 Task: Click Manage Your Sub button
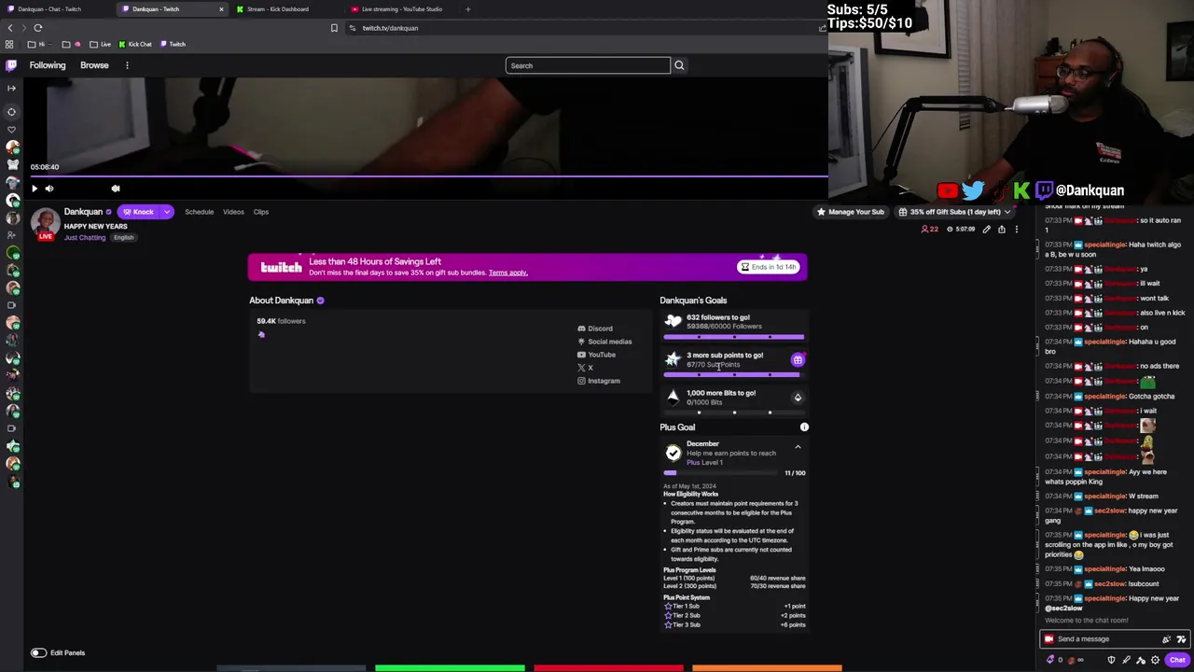click(x=850, y=212)
